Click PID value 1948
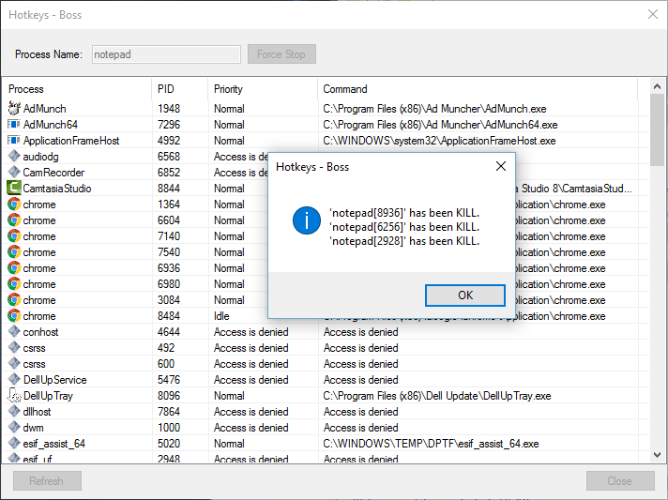Screen dimensions: 668x500 (169, 109)
